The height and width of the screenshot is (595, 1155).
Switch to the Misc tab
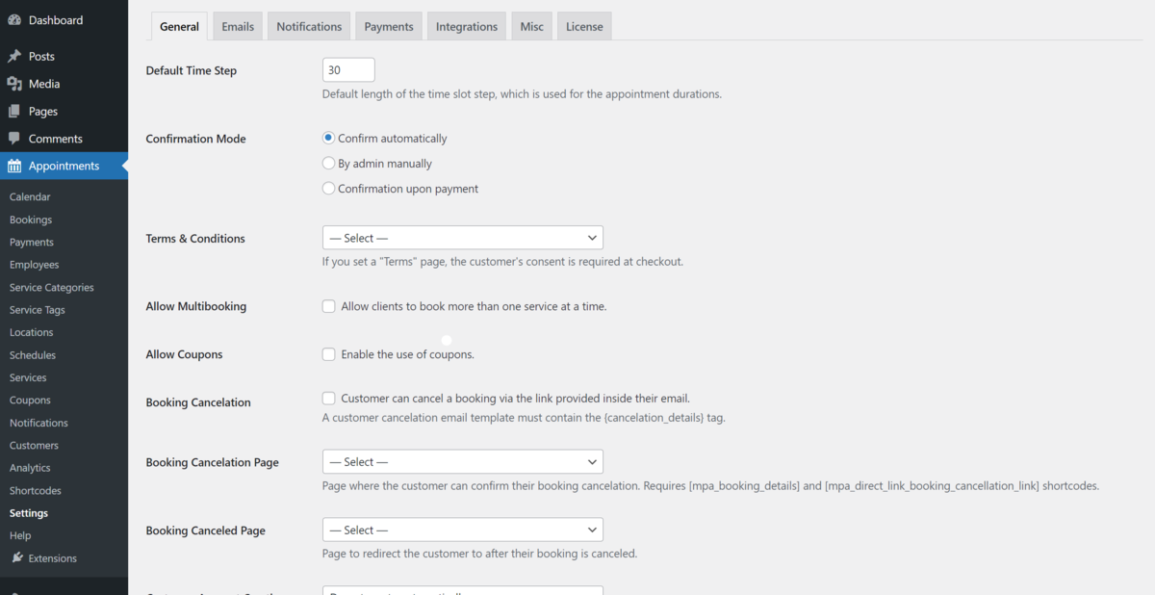click(x=532, y=27)
